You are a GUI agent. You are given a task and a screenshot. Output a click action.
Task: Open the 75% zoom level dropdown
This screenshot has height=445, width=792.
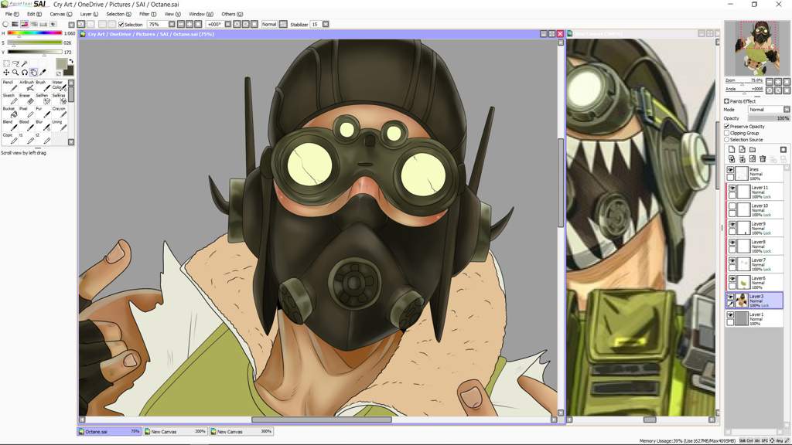tap(172, 24)
